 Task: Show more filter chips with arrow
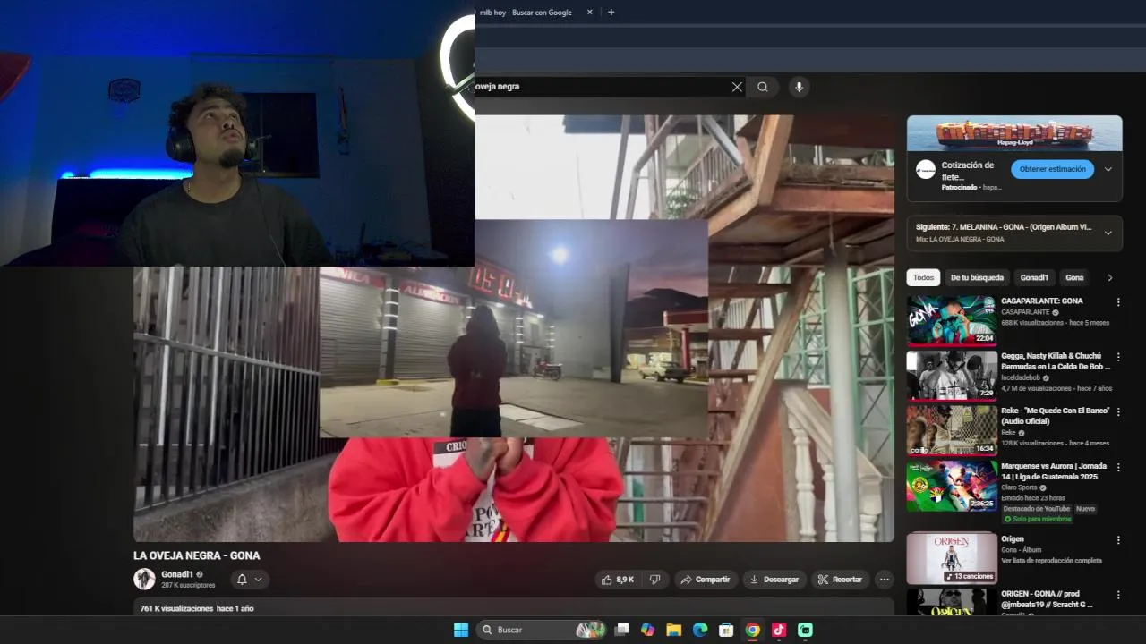tap(1110, 278)
